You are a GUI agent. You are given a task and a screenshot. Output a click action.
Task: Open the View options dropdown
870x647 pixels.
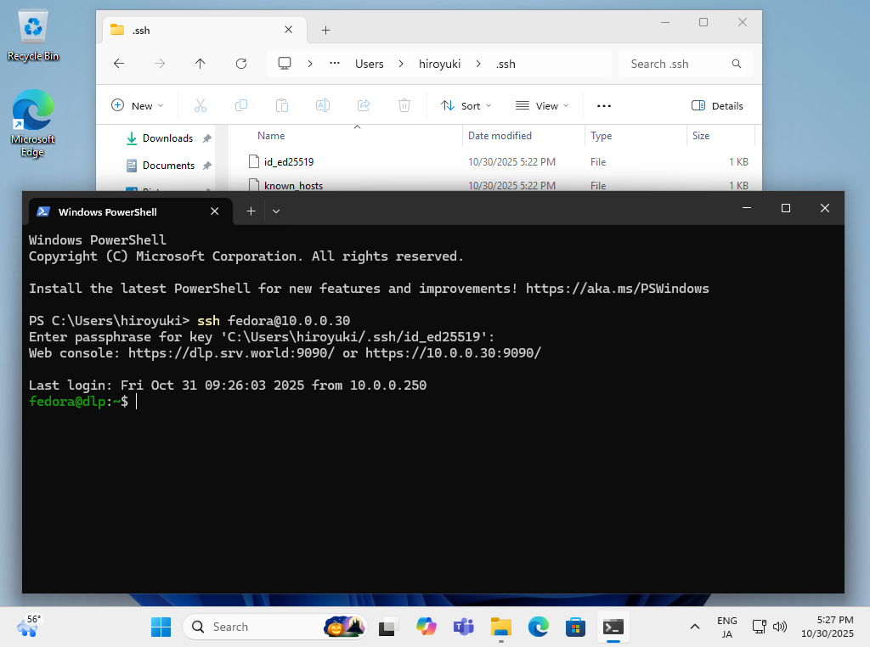coord(542,106)
